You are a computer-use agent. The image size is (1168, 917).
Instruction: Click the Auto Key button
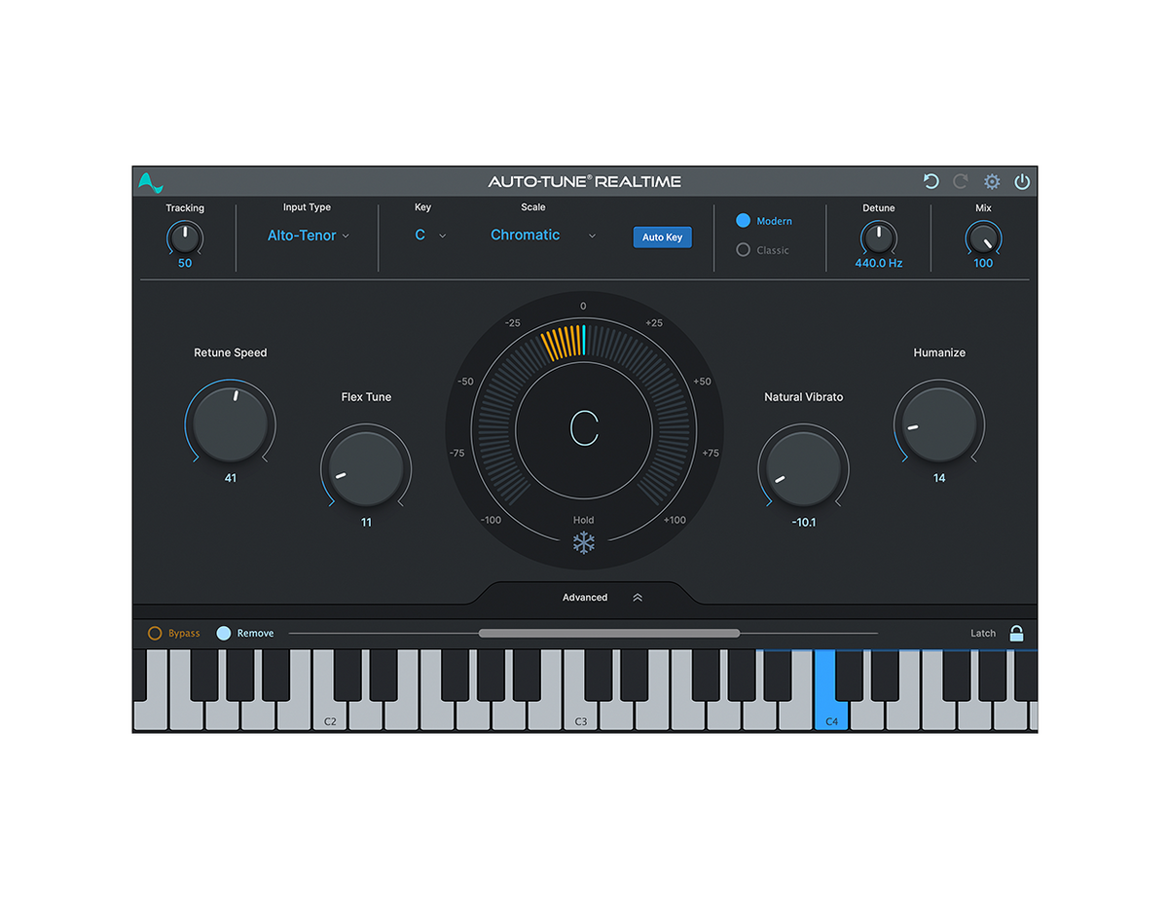pos(663,238)
